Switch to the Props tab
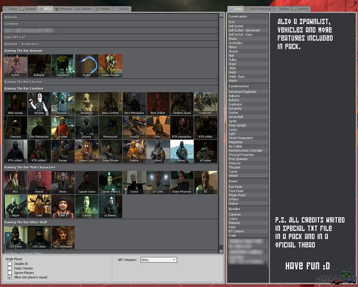Viewport: 358px width, 287px height. coord(11,9)
